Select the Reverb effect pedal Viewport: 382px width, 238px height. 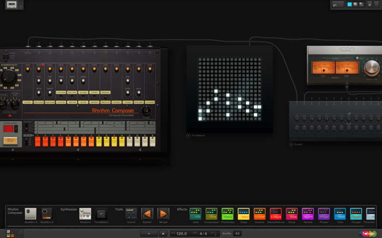[308, 213]
